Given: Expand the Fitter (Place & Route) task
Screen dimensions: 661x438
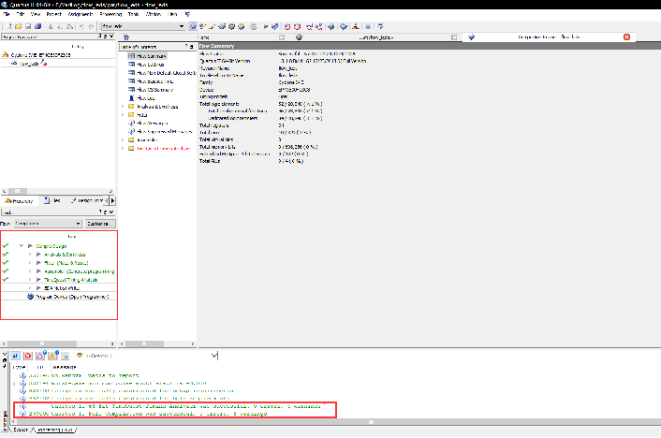Looking at the screenshot, I should (x=30, y=263).
